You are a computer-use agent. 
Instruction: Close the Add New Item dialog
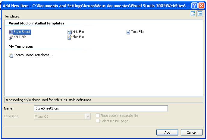[x=202, y=6]
